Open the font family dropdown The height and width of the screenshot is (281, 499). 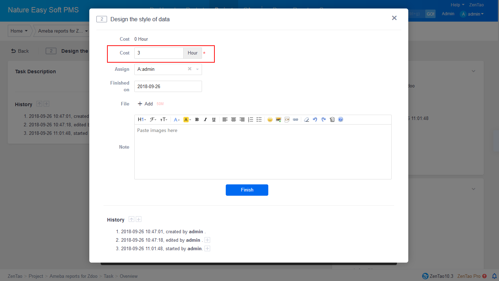(x=153, y=120)
